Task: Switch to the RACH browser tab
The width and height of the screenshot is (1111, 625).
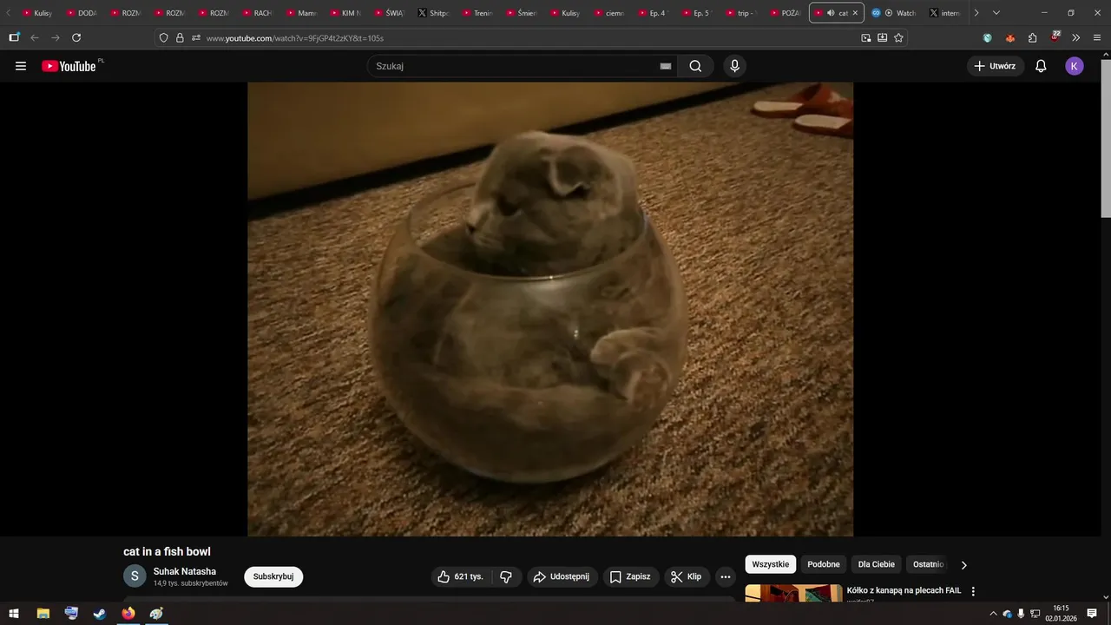Action: (x=257, y=13)
